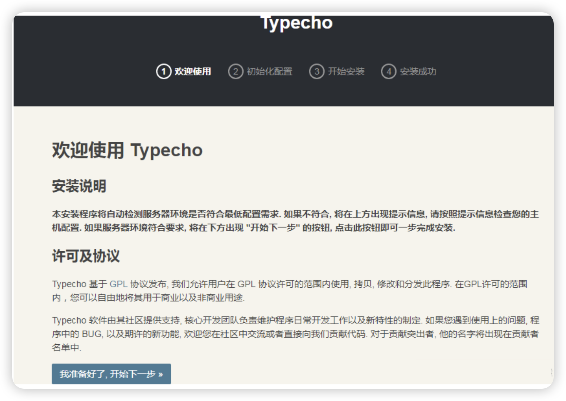
Task: Click the paragraph starting "Typecho 软件由其社区"
Action: pos(295,334)
